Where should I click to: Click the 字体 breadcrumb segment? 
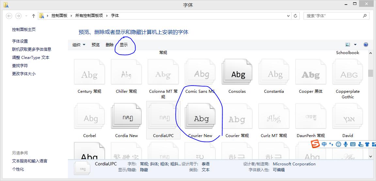(115, 16)
